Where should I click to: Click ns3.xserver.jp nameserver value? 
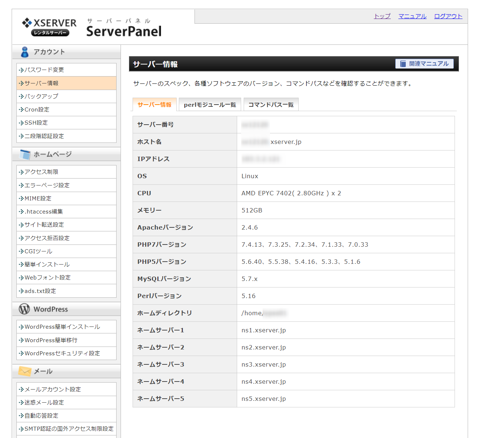(264, 364)
